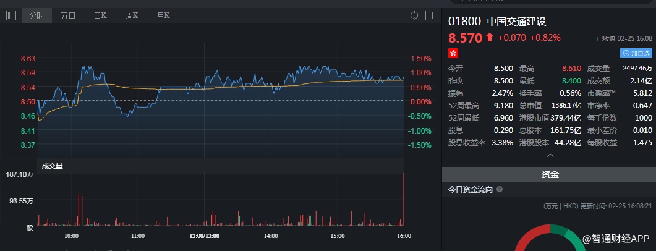Open the 月K monthly candlestick tab
Image resolution: width=656 pixels, height=251 pixels.
coord(163,15)
